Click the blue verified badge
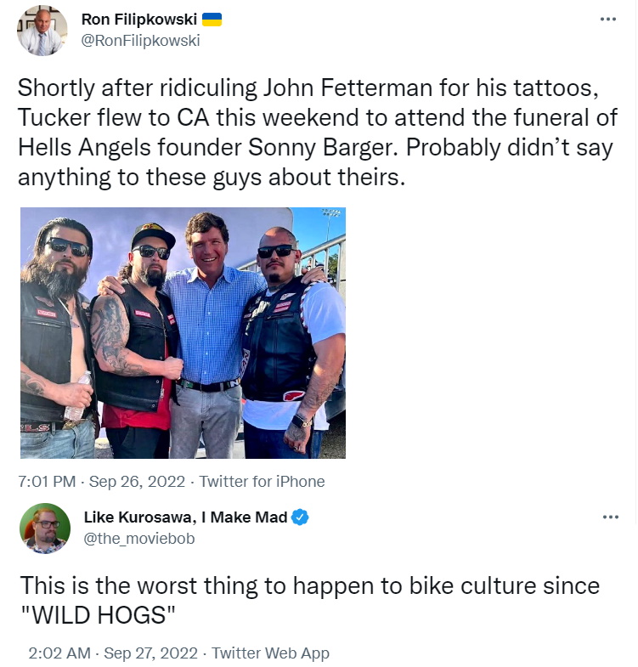The height and width of the screenshot is (667, 638). (300, 517)
